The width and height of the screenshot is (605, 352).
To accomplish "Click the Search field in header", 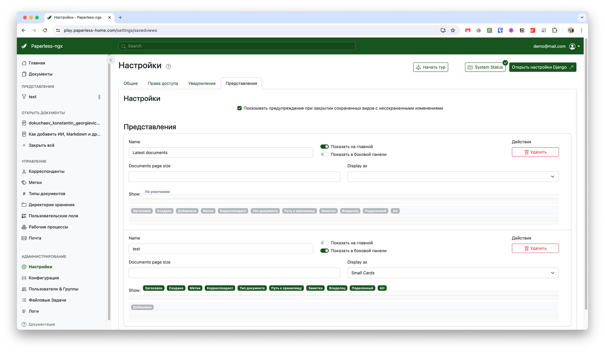I will click(x=237, y=46).
